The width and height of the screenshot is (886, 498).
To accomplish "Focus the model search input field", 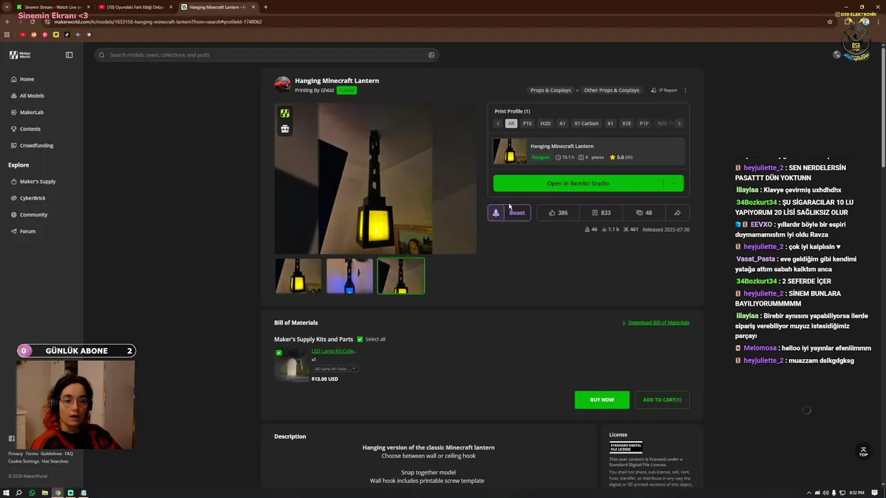I will (x=266, y=55).
